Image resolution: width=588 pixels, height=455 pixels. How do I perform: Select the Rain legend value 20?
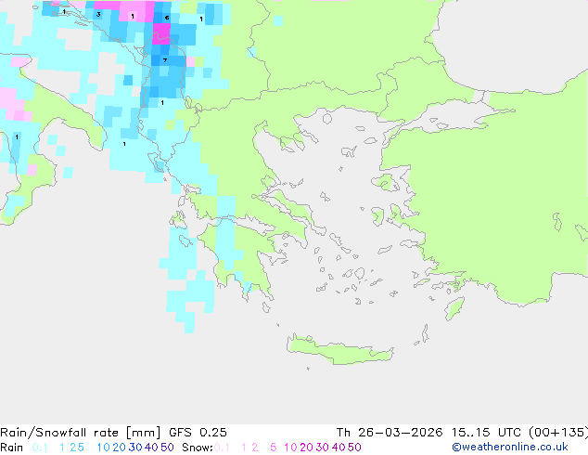[x=120, y=448]
